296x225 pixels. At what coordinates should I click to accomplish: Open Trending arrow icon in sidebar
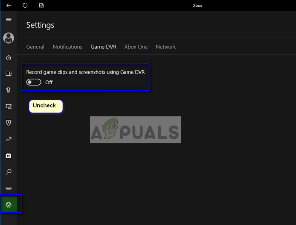coord(9,139)
